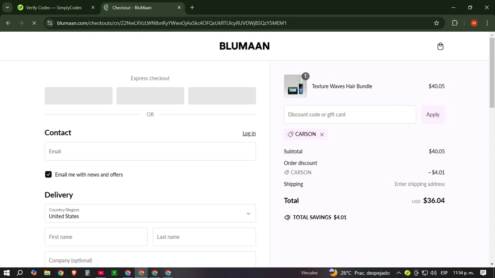
Task: Click the Texture Waves Hair Bundle thumbnail
Action: pos(295,86)
